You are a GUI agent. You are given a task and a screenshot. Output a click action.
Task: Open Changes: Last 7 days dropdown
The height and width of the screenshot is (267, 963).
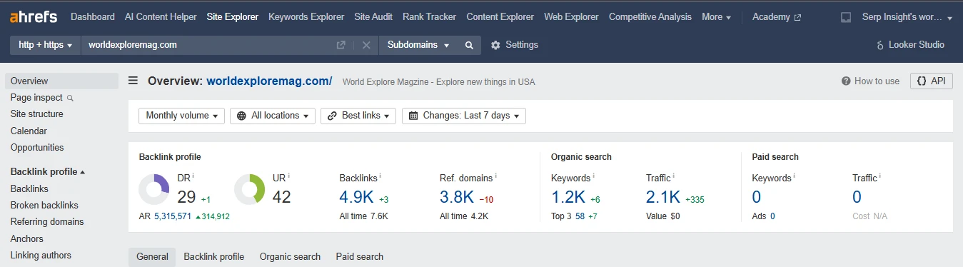tap(464, 116)
